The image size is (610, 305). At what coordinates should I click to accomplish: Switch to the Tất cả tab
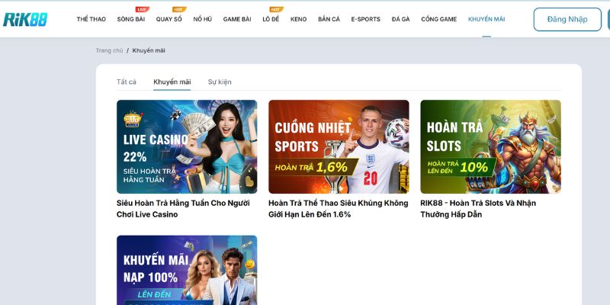[127, 82]
